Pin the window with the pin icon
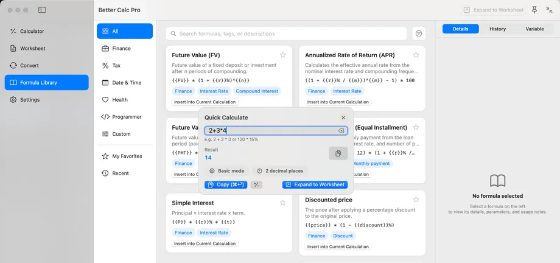 point(534,10)
